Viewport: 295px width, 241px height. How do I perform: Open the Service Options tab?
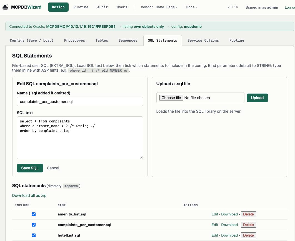pos(203,41)
